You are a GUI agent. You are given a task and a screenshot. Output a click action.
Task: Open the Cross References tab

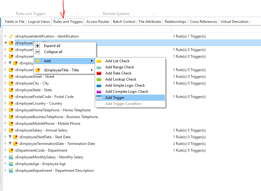click(x=203, y=22)
